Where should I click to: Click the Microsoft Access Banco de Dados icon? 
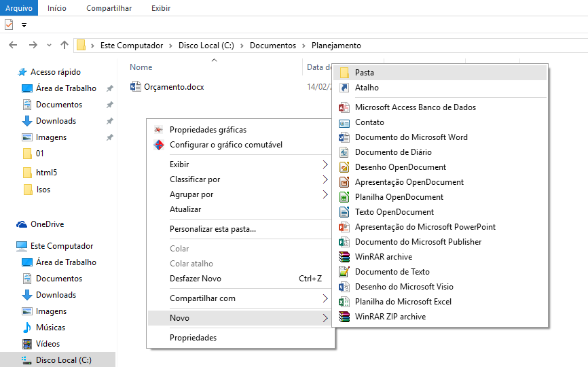[344, 107]
